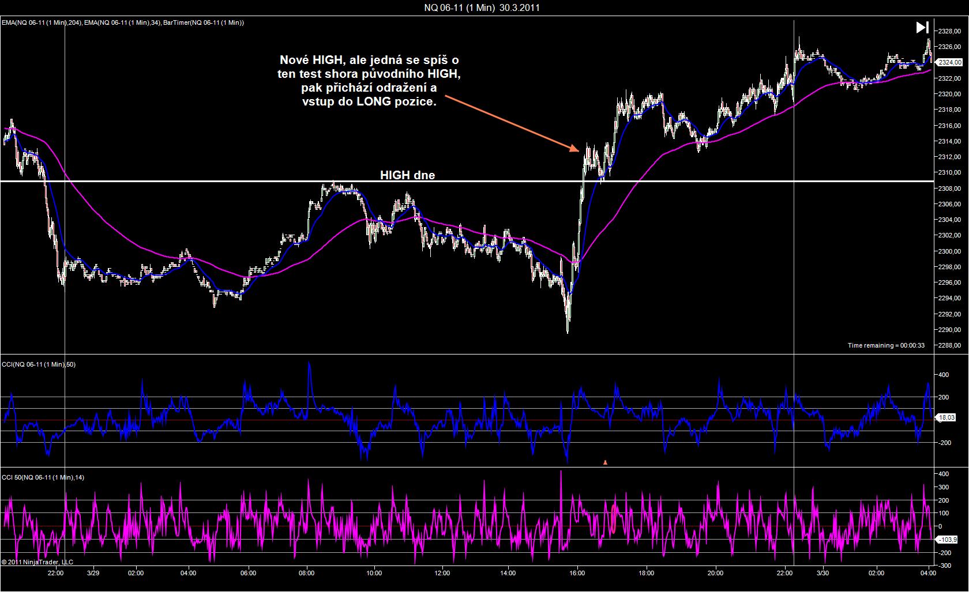Click the 08:00 time axis label
The image size is (969, 592).
[x=306, y=574]
